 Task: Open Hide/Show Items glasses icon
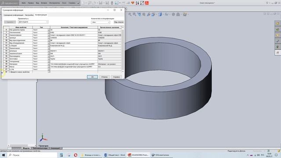pyautogui.click(x=167, y=14)
